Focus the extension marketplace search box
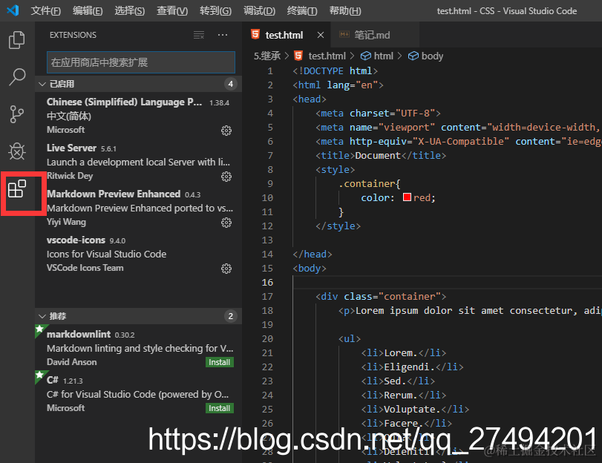Image resolution: width=602 pixels, height=463 pixels. pyautogui.click(x=141, y=62)
